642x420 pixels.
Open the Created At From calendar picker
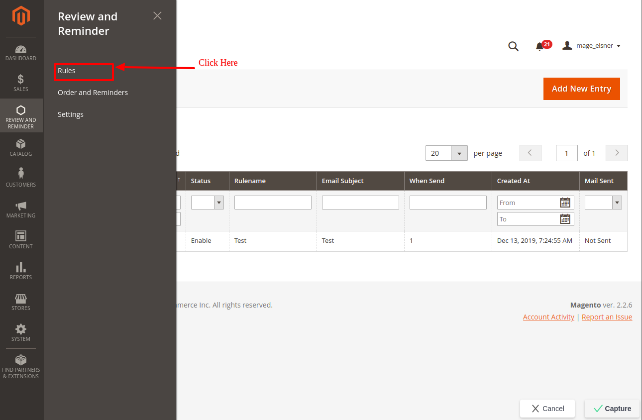coord(565,203)
